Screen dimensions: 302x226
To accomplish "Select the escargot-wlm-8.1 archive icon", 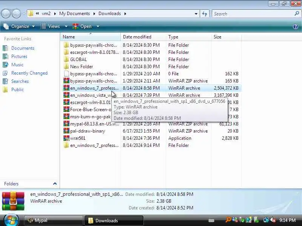I will pos(66,102).
